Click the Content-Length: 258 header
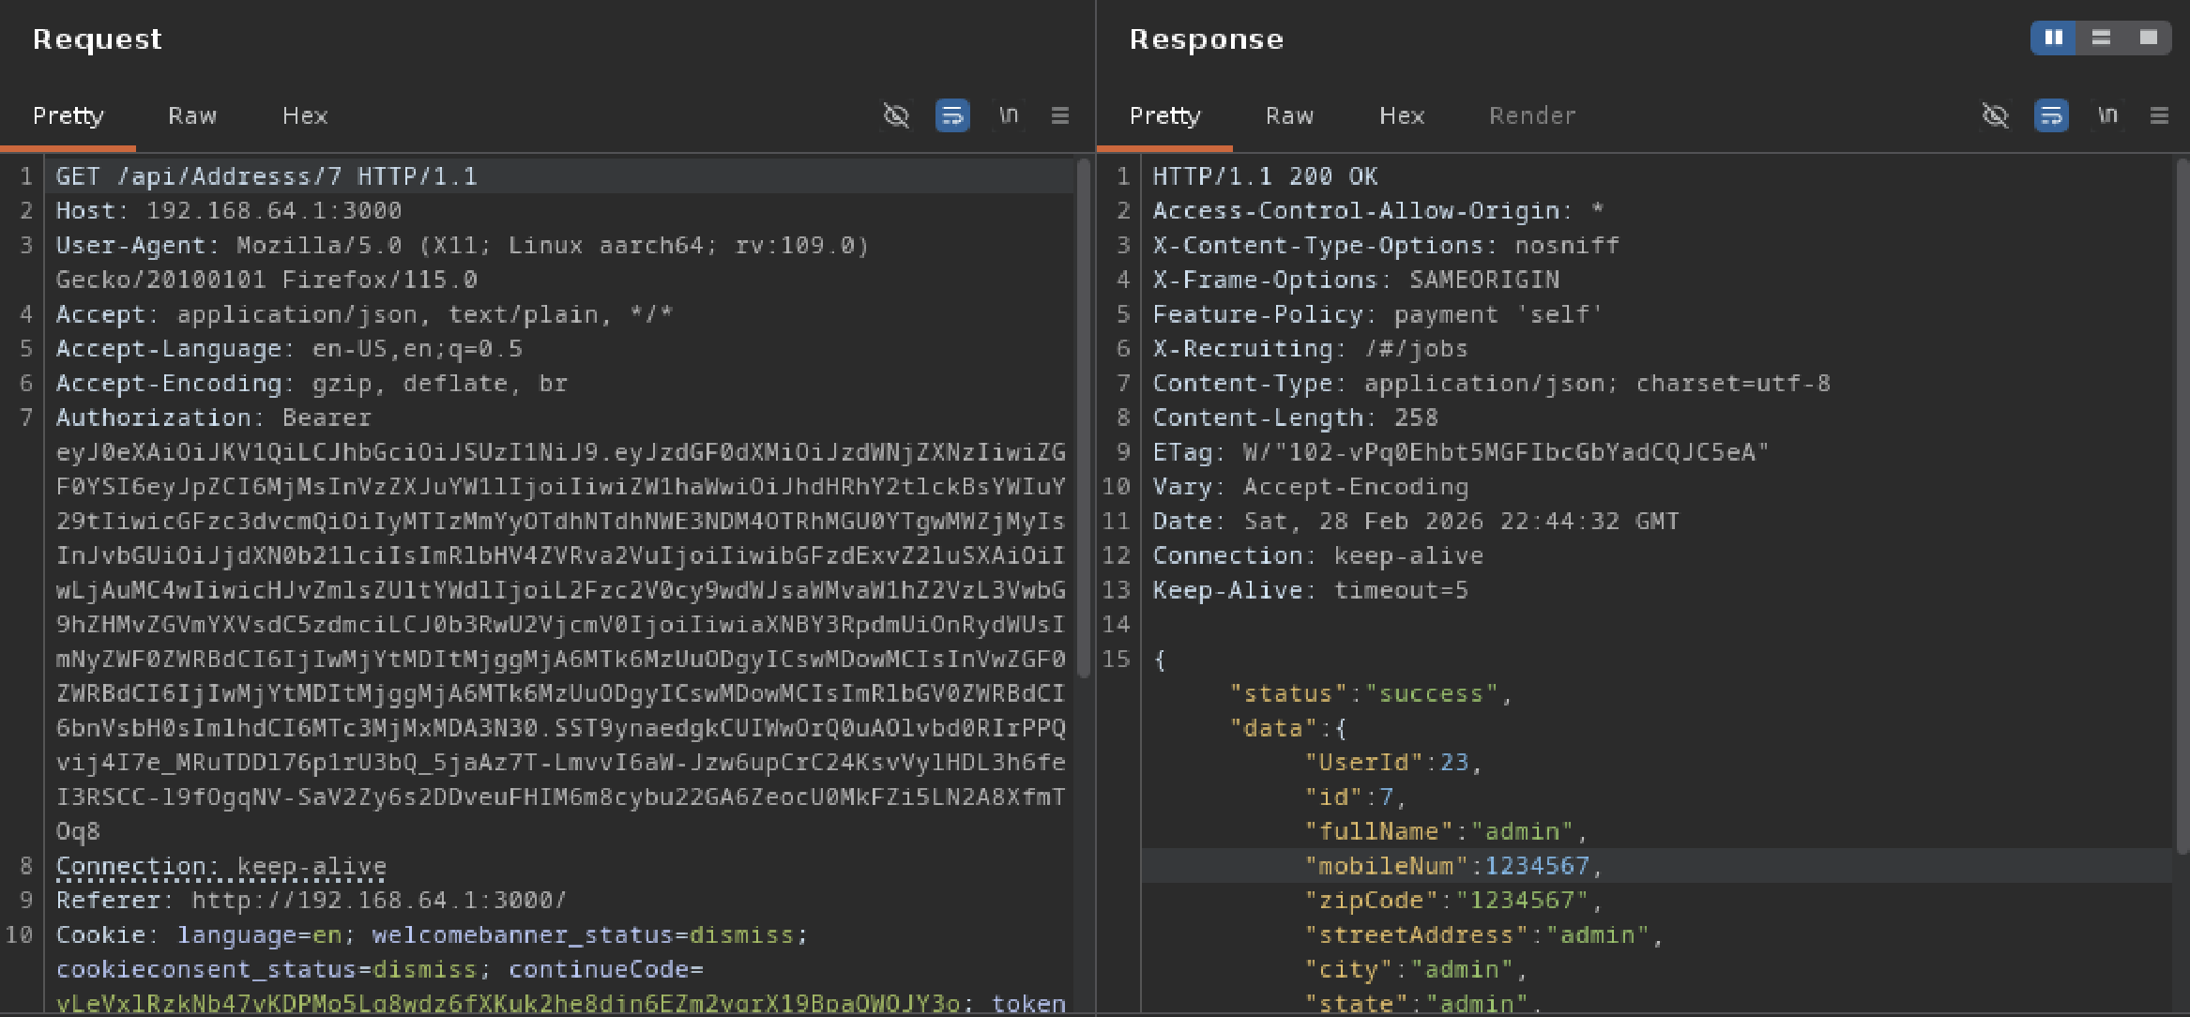The image size is (2190, 1017). click(x=1296, y=417)
